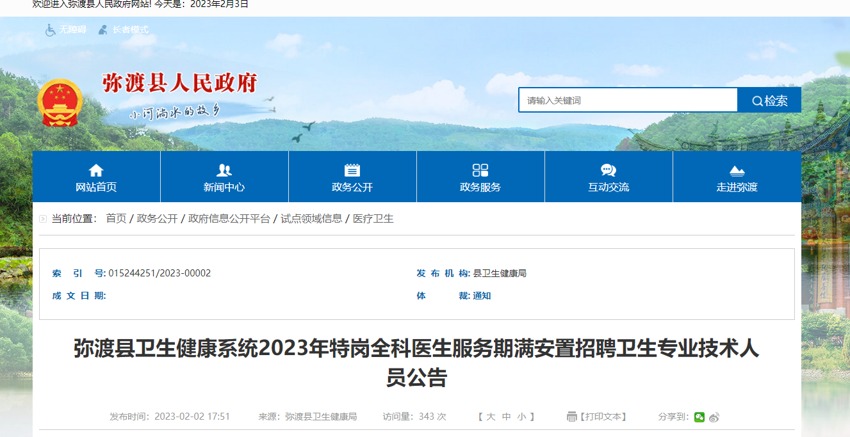
Task: Go to 首页 in the breadcrumb
Action: point(116,219)
